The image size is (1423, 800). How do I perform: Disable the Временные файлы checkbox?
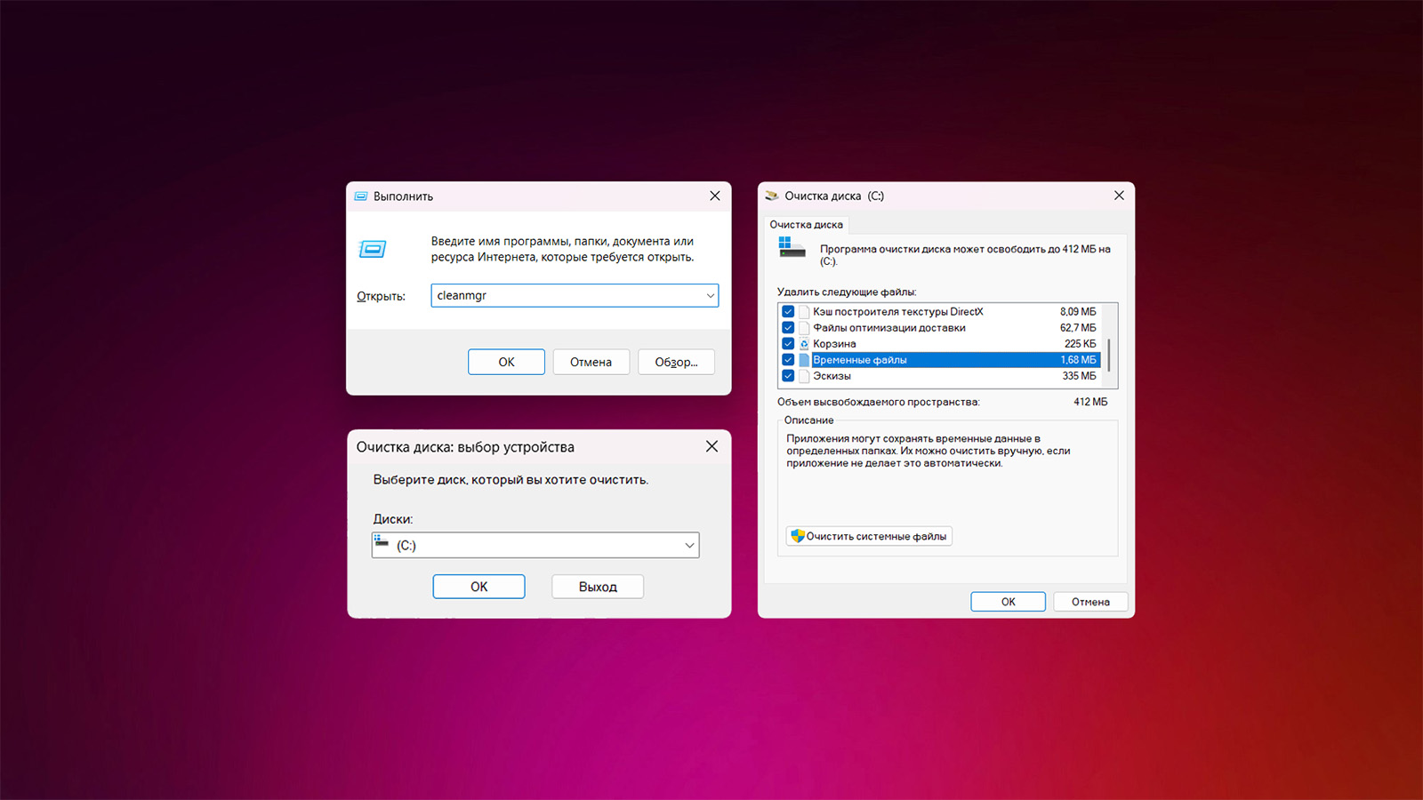(x=788, y=360)
